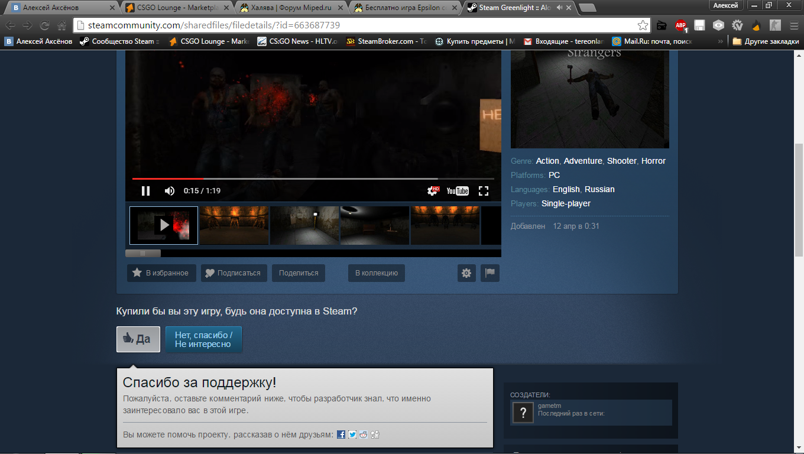Share project on Twitter
804x454 pixels.
tap(352, 434)
